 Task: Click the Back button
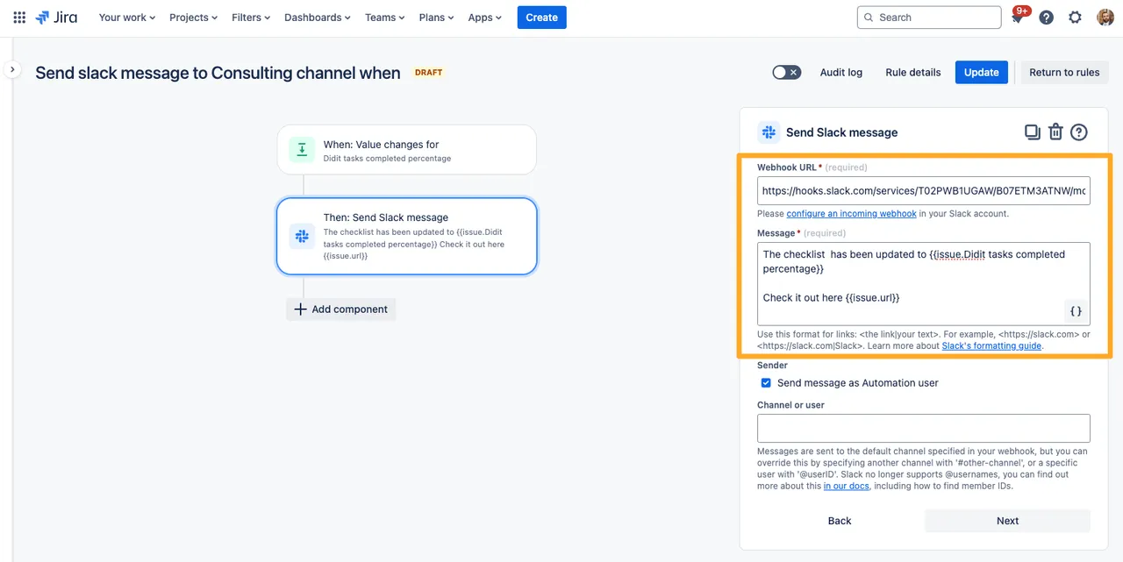click(840, 521)
